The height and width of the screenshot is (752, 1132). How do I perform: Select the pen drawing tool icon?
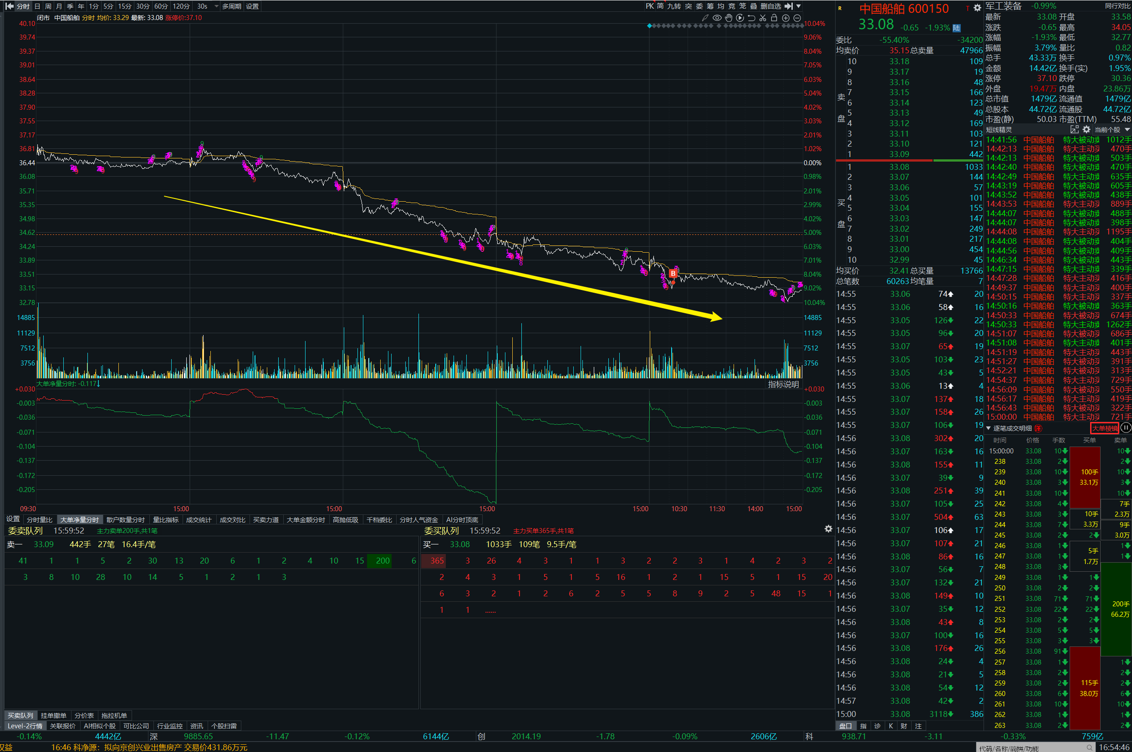pyautogui.click(x=705, y=18)
